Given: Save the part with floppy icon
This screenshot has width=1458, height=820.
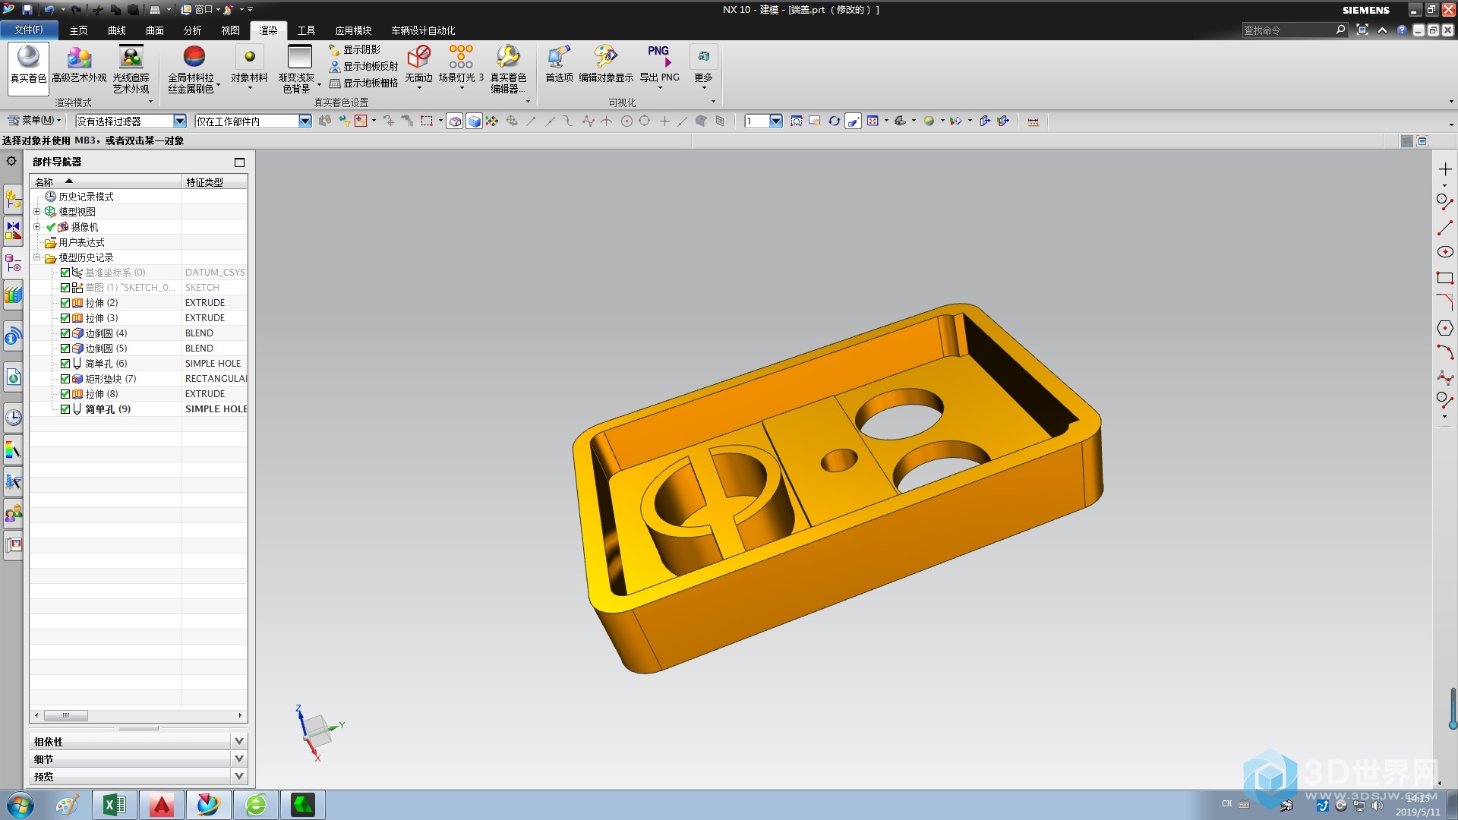Looking at the screenshot, I should 27,10.
